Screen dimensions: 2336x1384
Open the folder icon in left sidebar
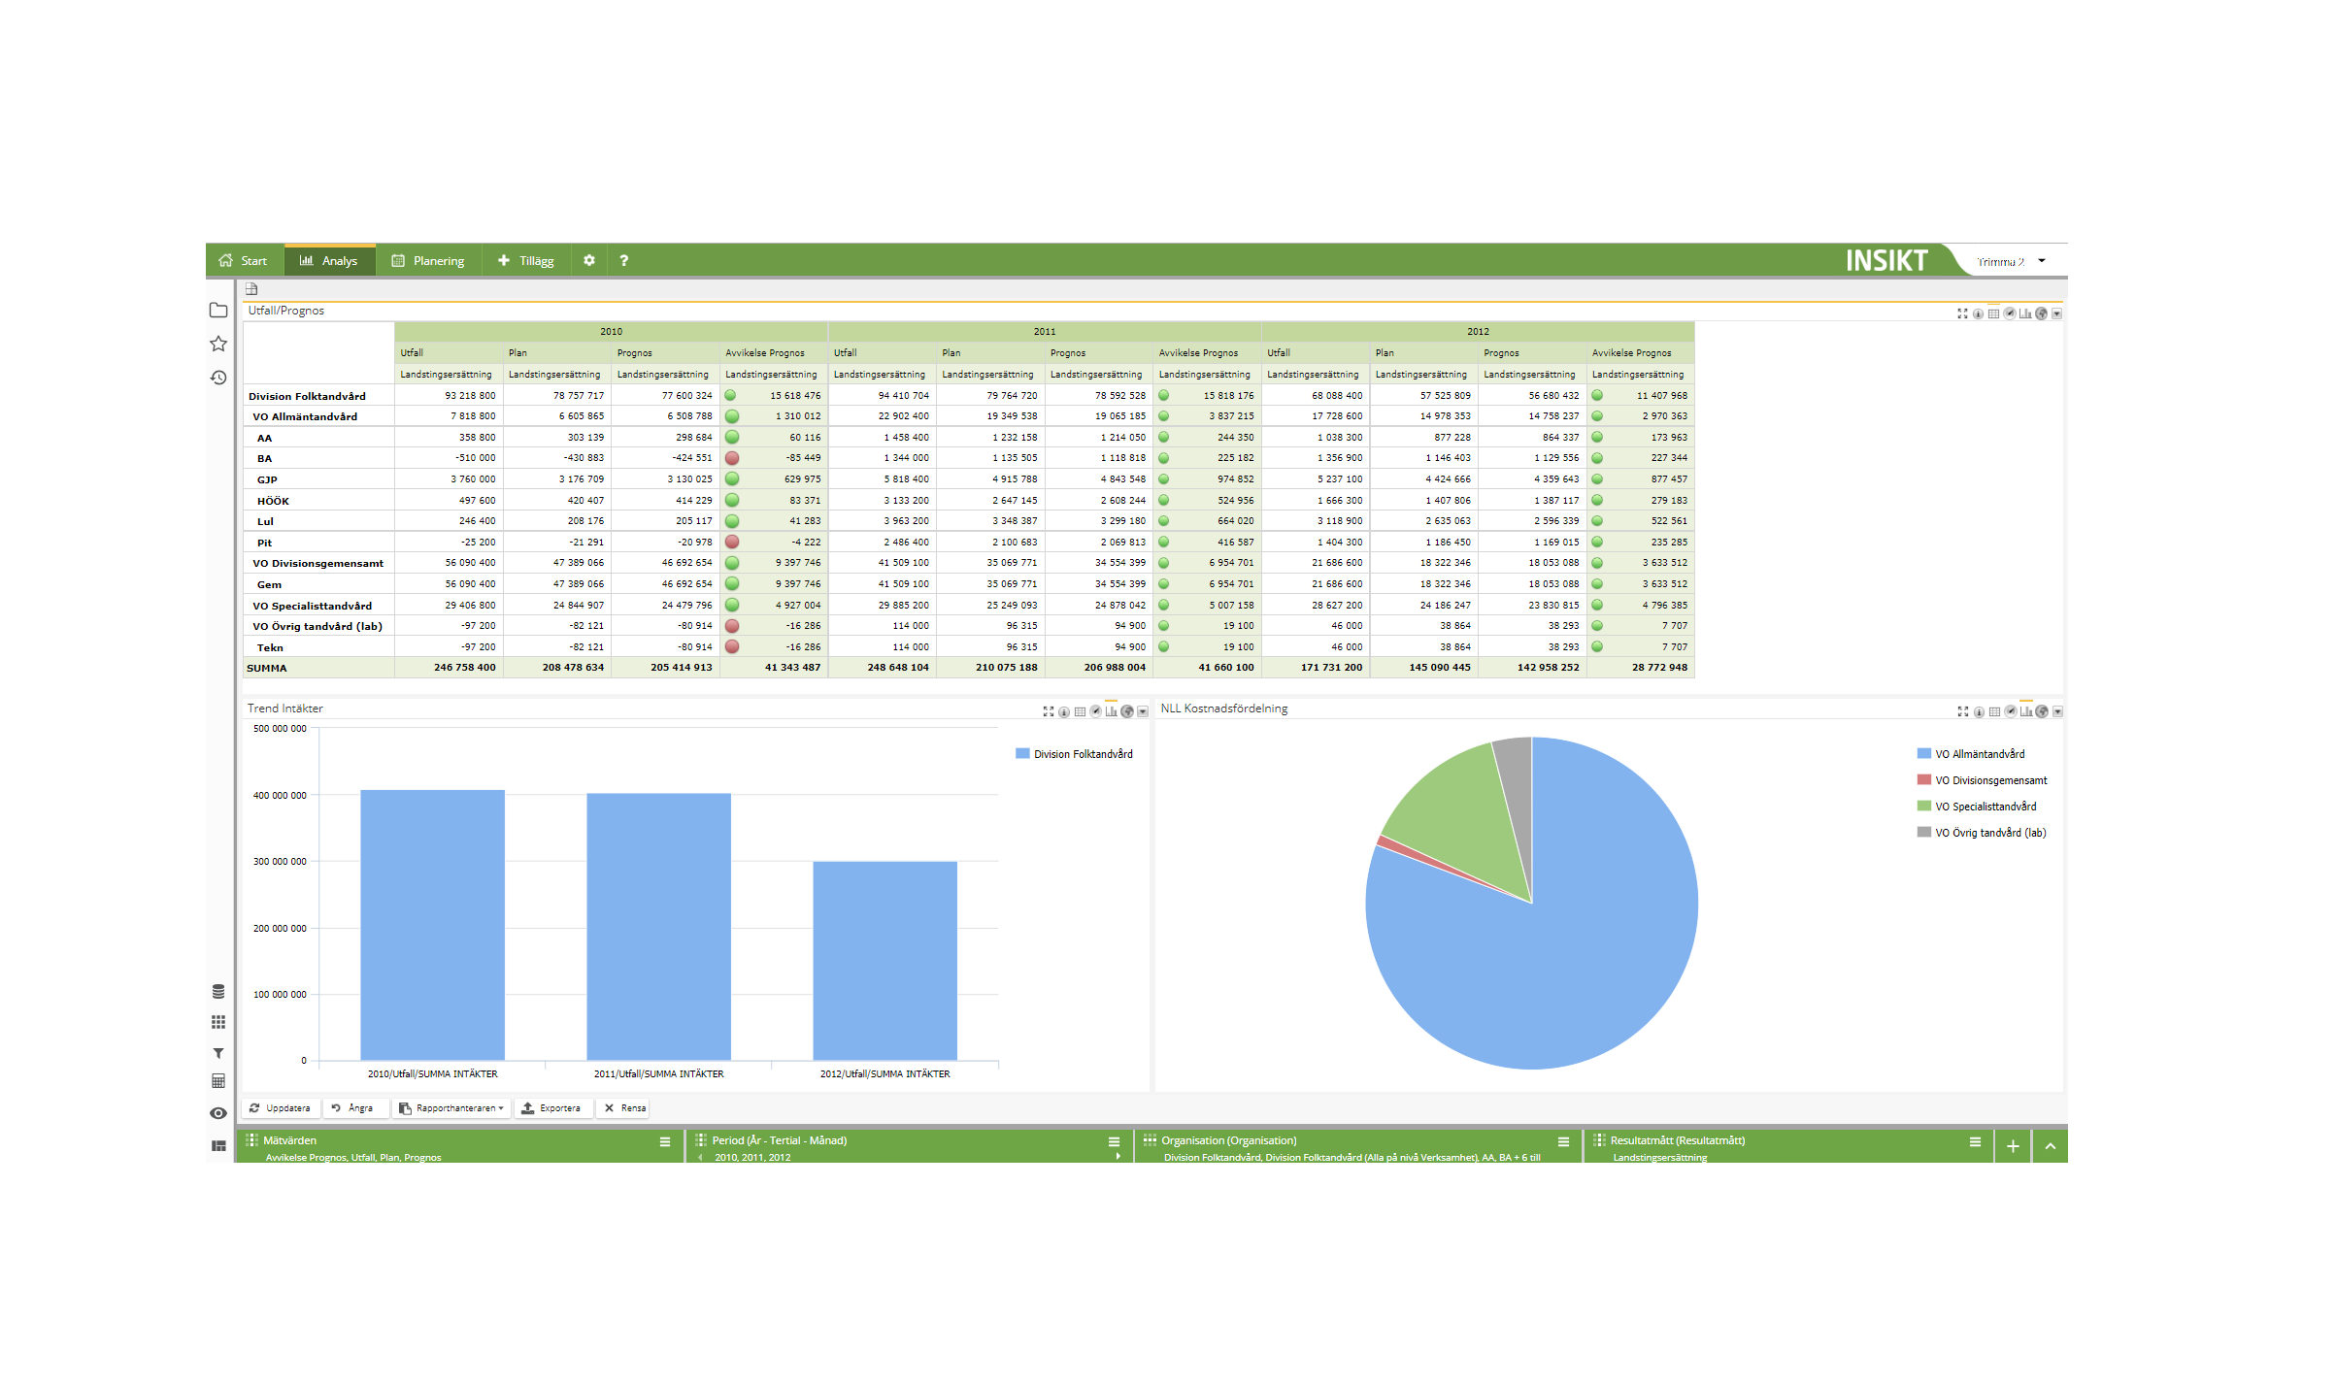pyautogui.click(x=218, y=311)
